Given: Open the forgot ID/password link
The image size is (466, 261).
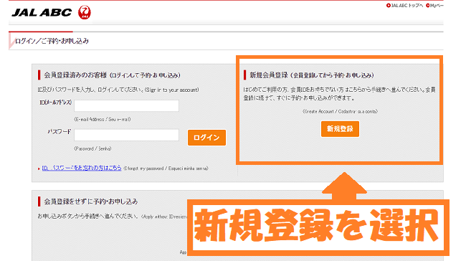Looking at the screenshot, I should tap(82, 168).
